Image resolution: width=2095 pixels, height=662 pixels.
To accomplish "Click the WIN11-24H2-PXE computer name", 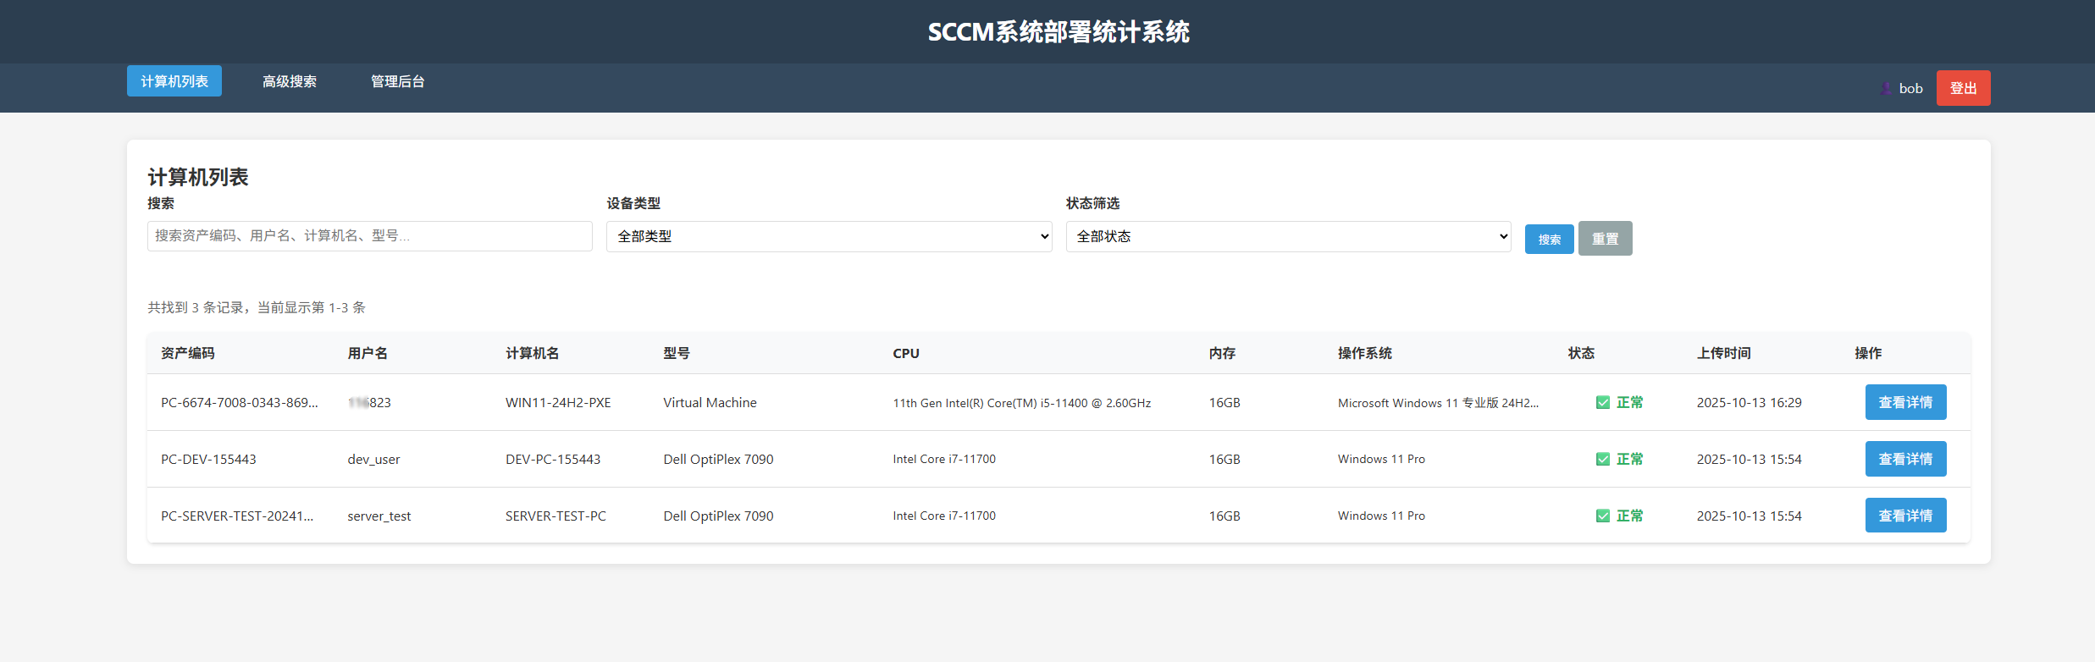I will point(558,403).
